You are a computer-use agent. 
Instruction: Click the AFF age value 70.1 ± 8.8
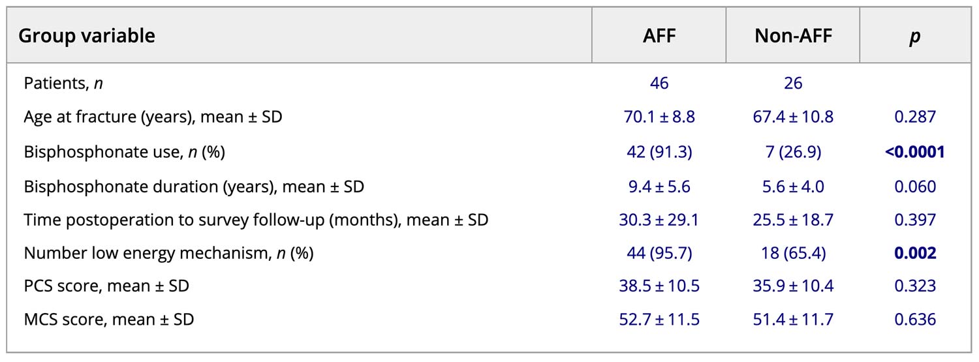[x=659, y=117]
